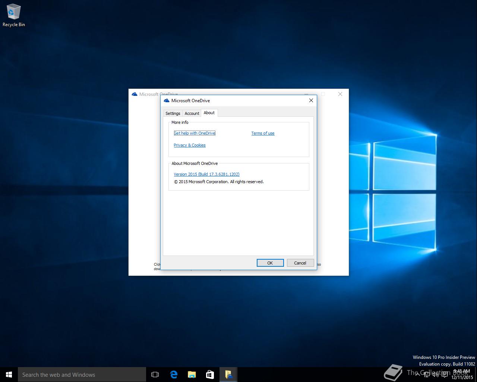The image size is (477, 382).
Task: Open Get help with OneDrive link
Action: point(195,133)
